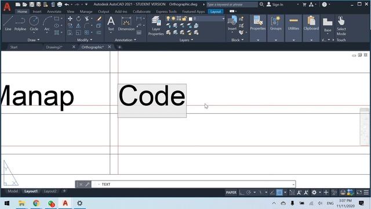Toggle PAPER space button in status bar

pos(231,192)
